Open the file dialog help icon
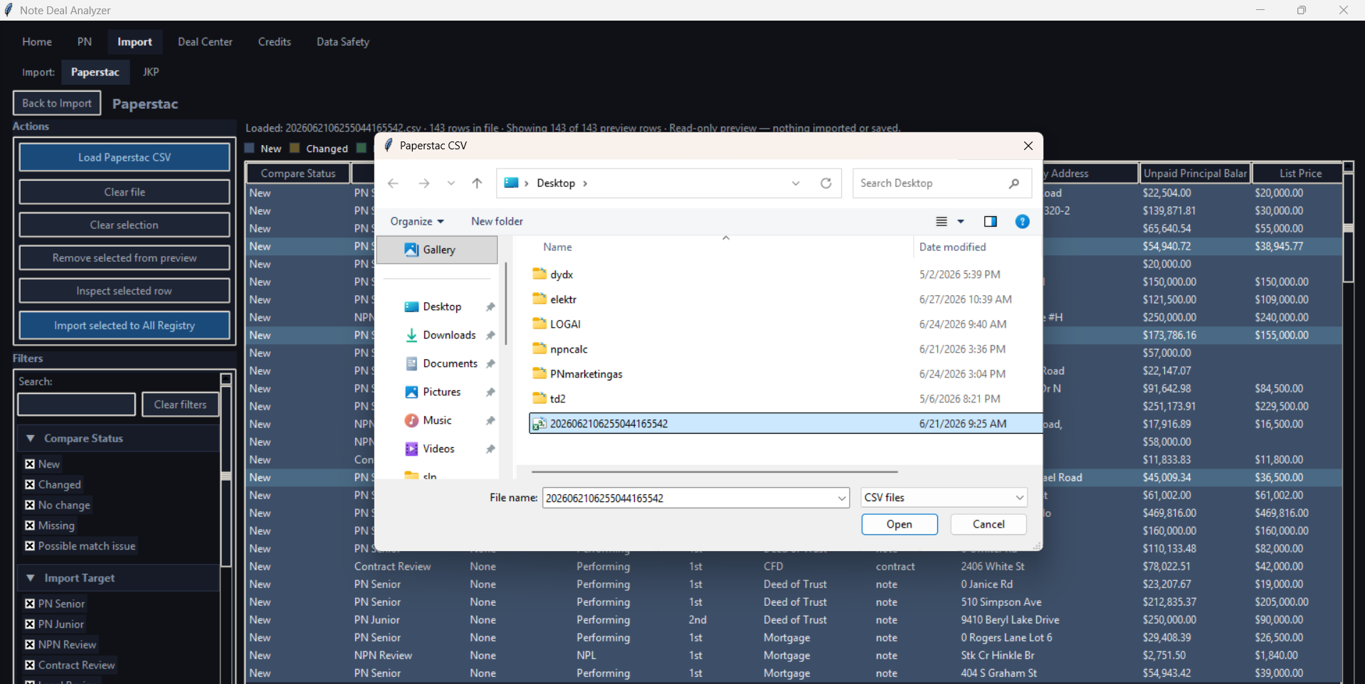The image size is (1365, 684). pos(1022,222)
